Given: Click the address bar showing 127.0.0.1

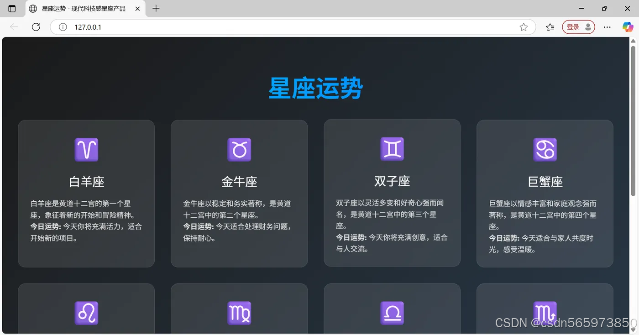Looking at the screenshot, I should tap(292, 27).
